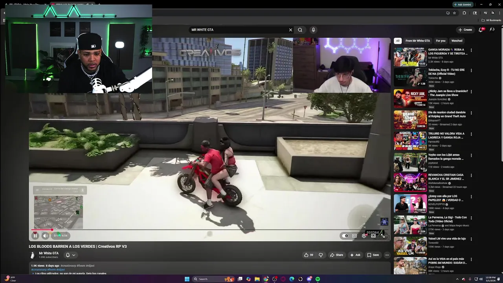Seek on the red video progress bar

(209, 230)
